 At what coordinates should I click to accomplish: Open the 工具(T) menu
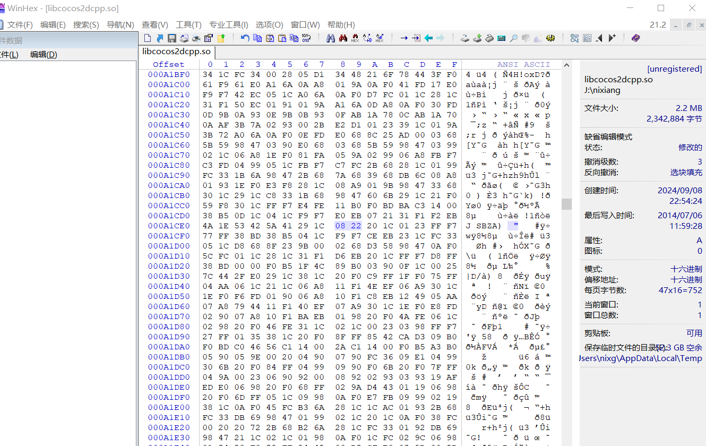[x=189, y=25]
